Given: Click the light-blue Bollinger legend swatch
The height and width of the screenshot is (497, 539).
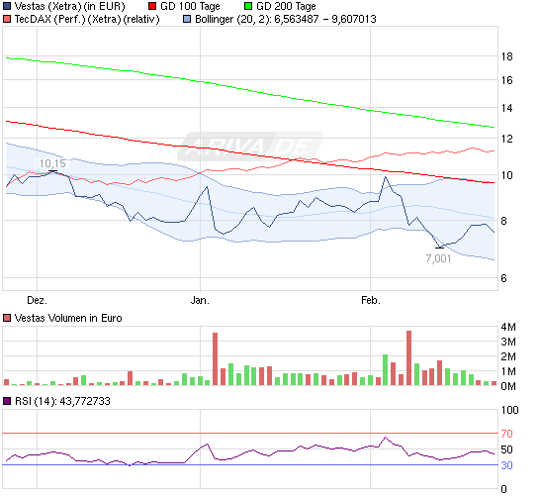Looking at the screenshot, I should point(187,19).
